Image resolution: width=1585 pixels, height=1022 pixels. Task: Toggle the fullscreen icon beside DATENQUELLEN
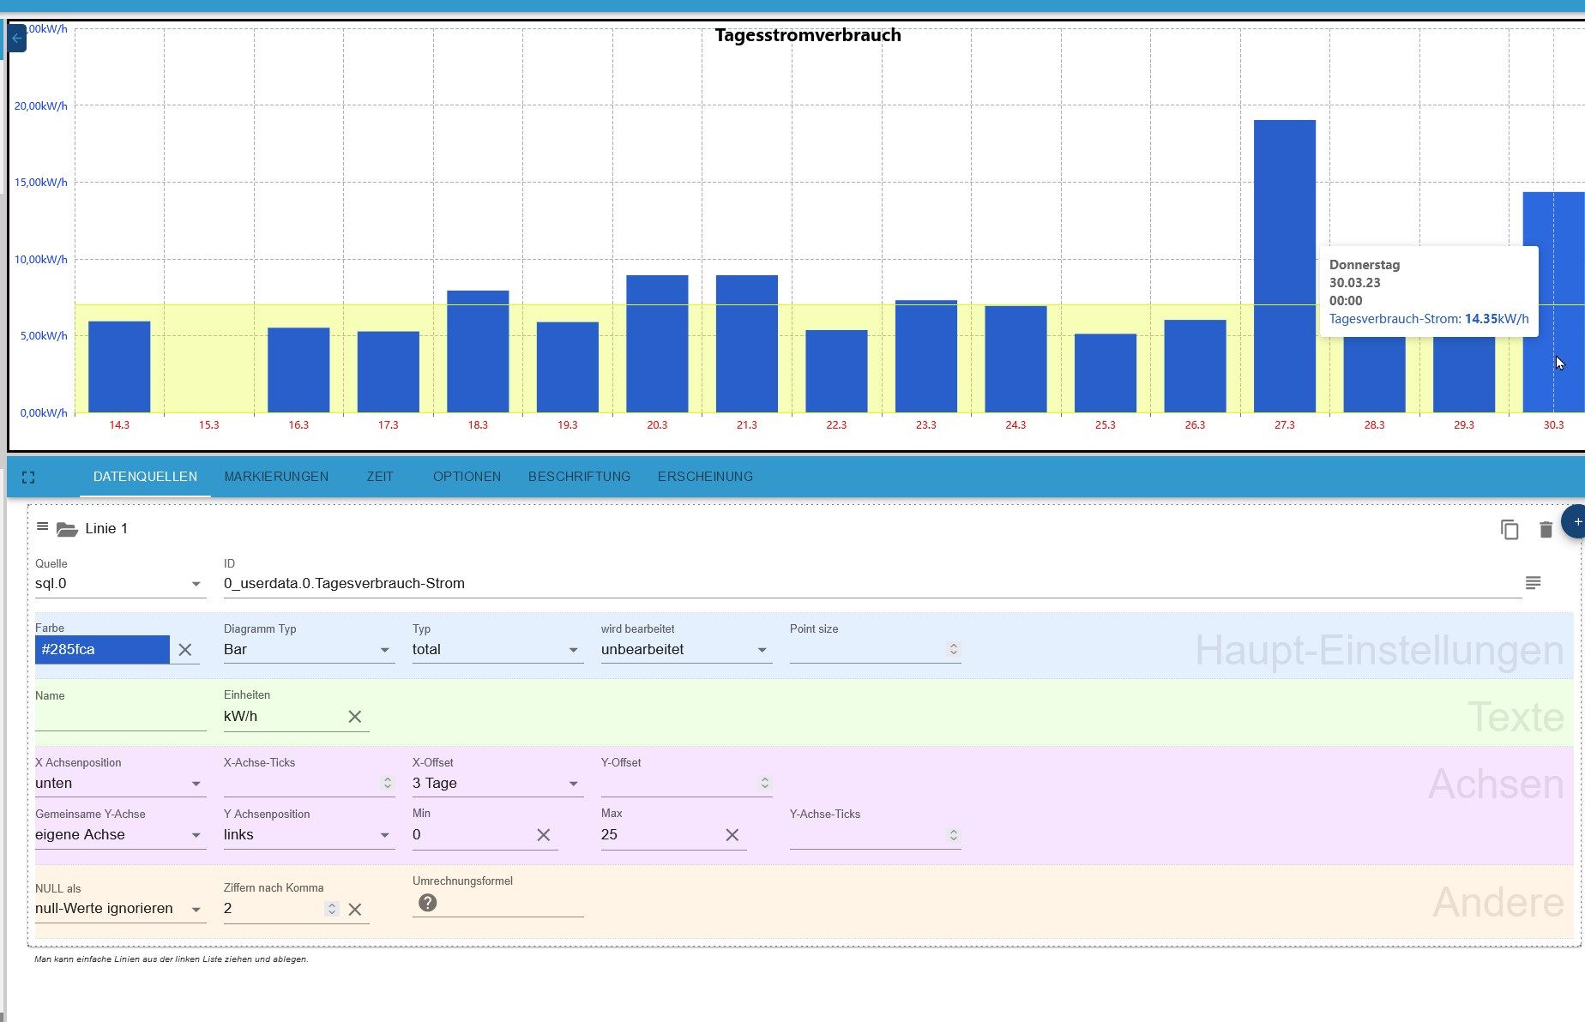click(x=28, y=478)
